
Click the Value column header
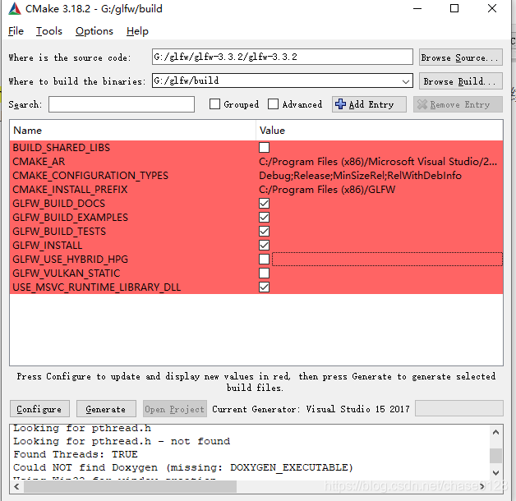[379, 131]
